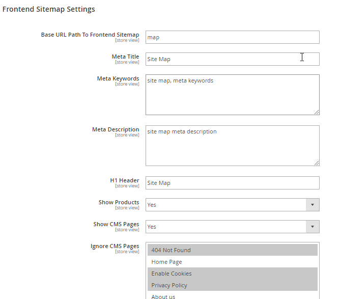The height and width of the screenshot is (299, 340).
Task: Click the Meta Title label text
Action: tap(125, 57)
